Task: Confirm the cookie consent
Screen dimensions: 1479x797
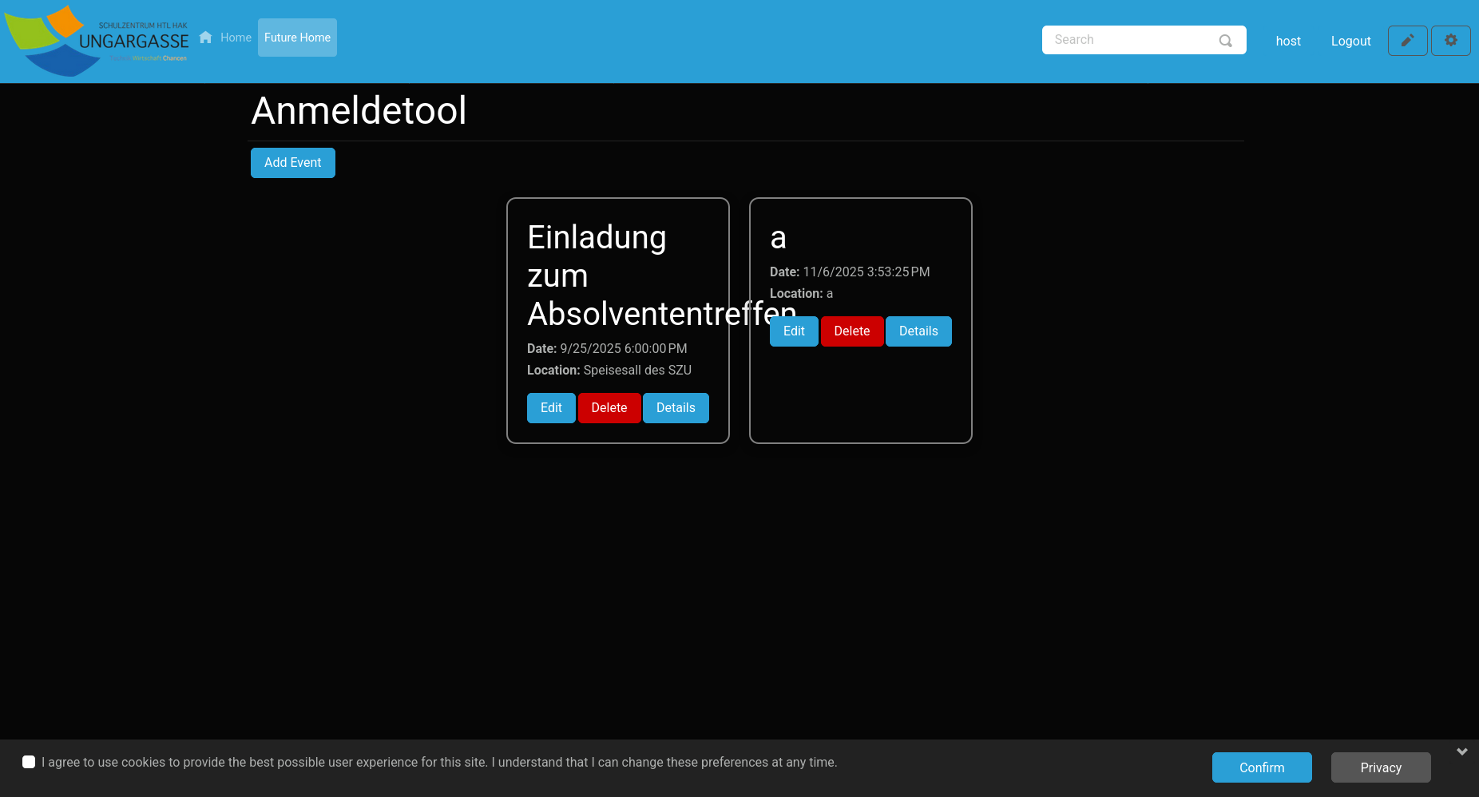Action: tap(1261, 767)
